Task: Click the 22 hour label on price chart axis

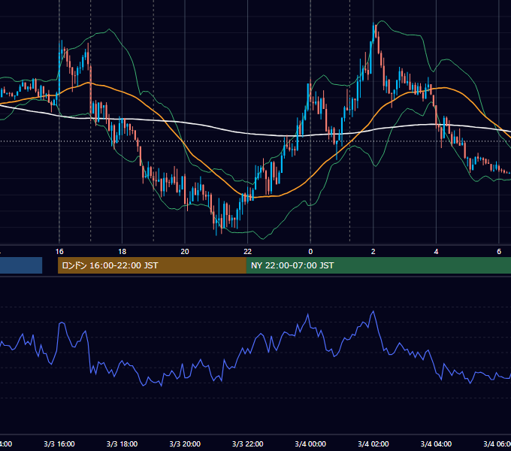Action: coord(248,252)
